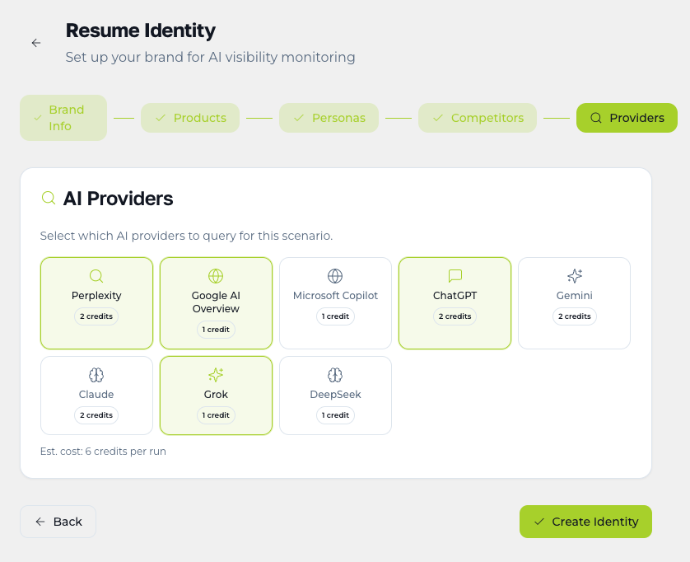The width and height of the screenshot is (690, 562).
Task: Click the Claude brain icon
Action: pyautogui.click(x=96, y=375)
